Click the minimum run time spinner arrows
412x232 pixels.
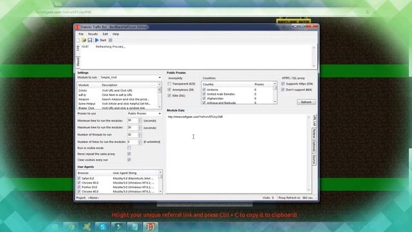coord(140,121)
